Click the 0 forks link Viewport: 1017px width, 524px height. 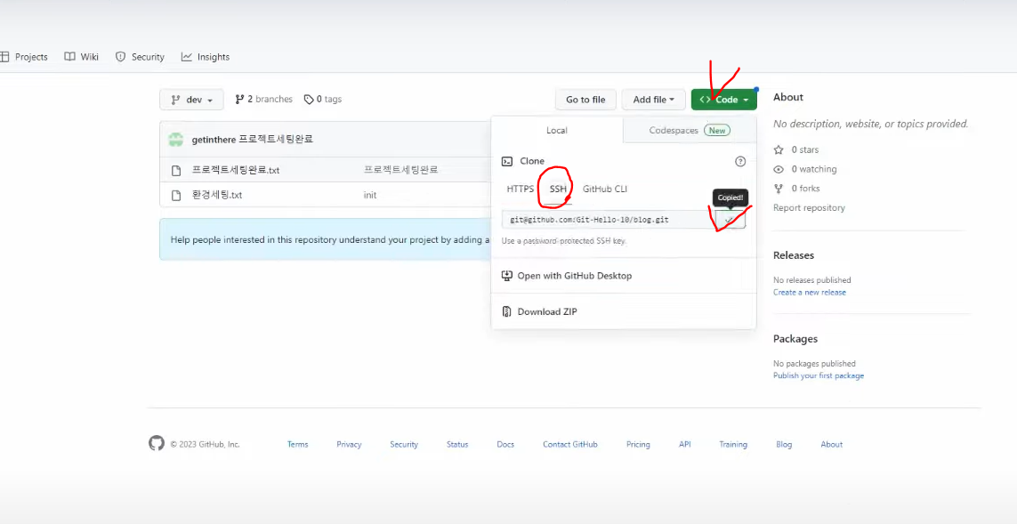coord(796,189)
